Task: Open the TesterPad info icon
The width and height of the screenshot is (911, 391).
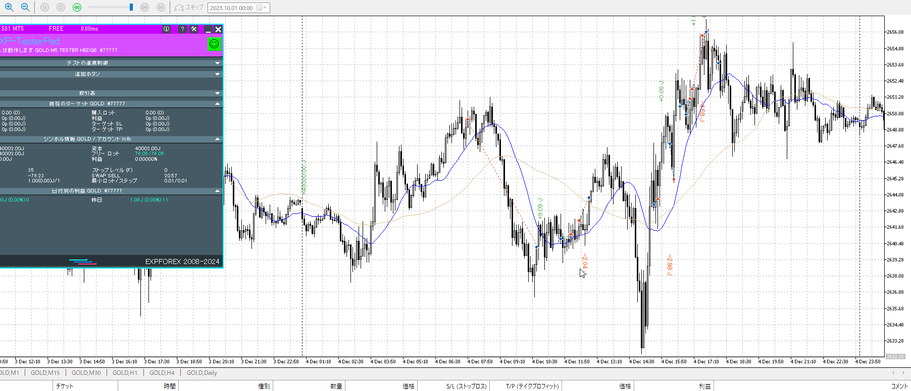Action: pos(166,29)
